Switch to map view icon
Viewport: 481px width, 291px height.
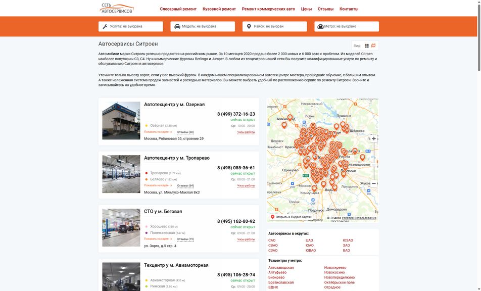373,45
